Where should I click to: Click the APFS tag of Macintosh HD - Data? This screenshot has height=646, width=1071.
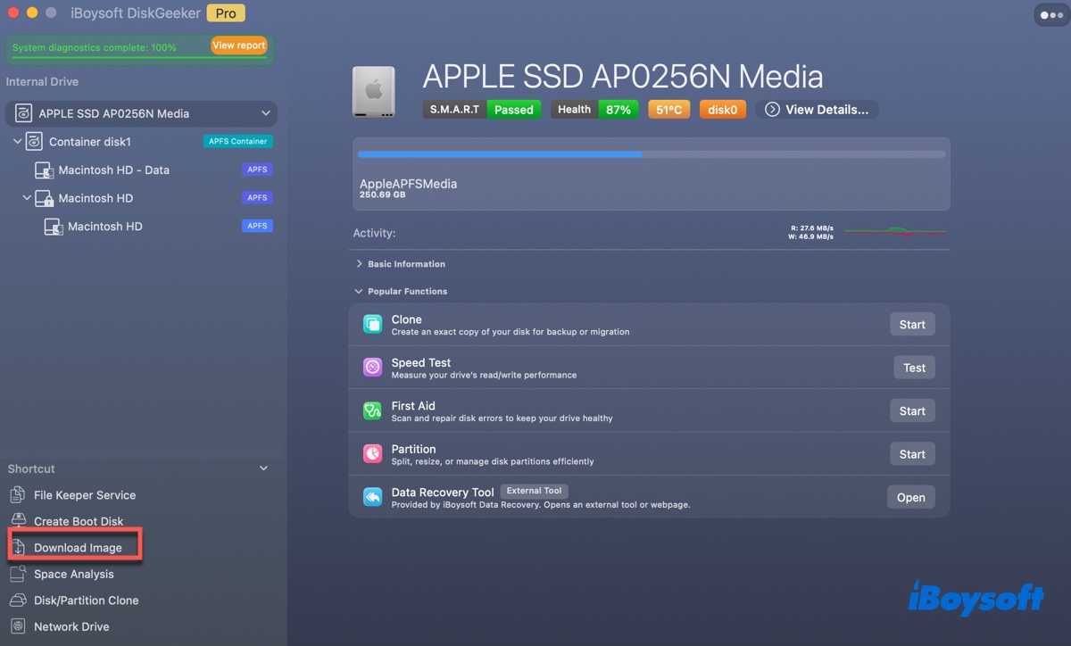[257, 170]
